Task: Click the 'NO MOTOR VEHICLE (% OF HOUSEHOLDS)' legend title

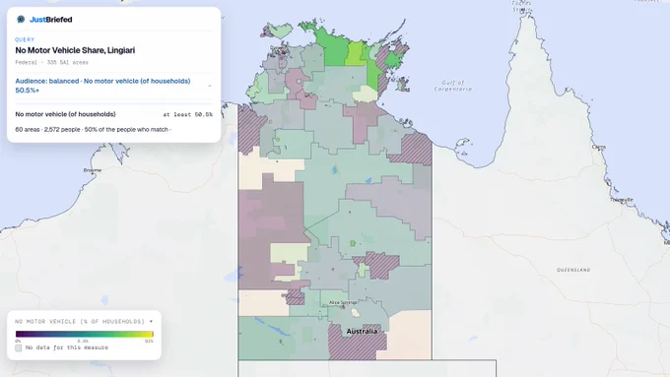Action: pyautogui.click(x=80, y=322)
